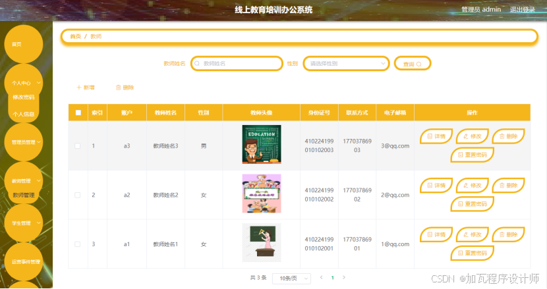Click phone number 17703786902
Screen dimensions: 547x289
[357, 195]
